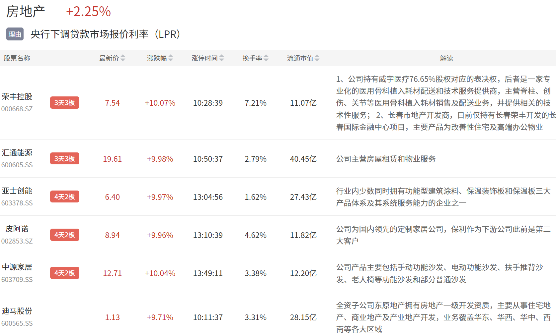Image resolution: width=556 pixels, height=335 pixels.
Task: Click price 8.94 for 皮阿诺
Action: point(113,235)
